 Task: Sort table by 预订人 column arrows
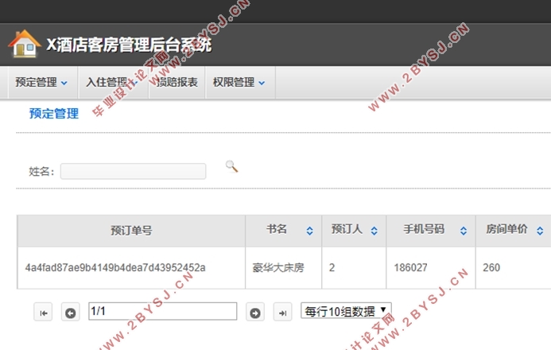[374, 231]
